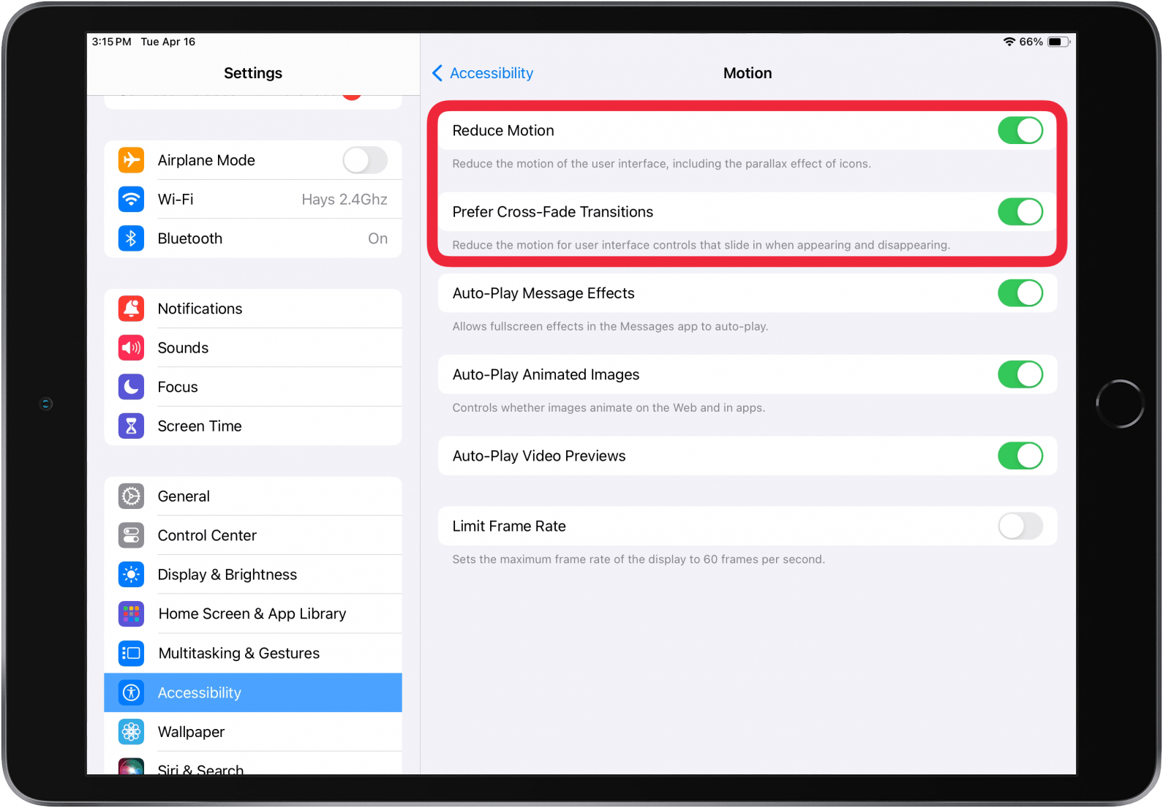Open Home Screen & App Library
The image size is (1163, 808).
point(252,614)
